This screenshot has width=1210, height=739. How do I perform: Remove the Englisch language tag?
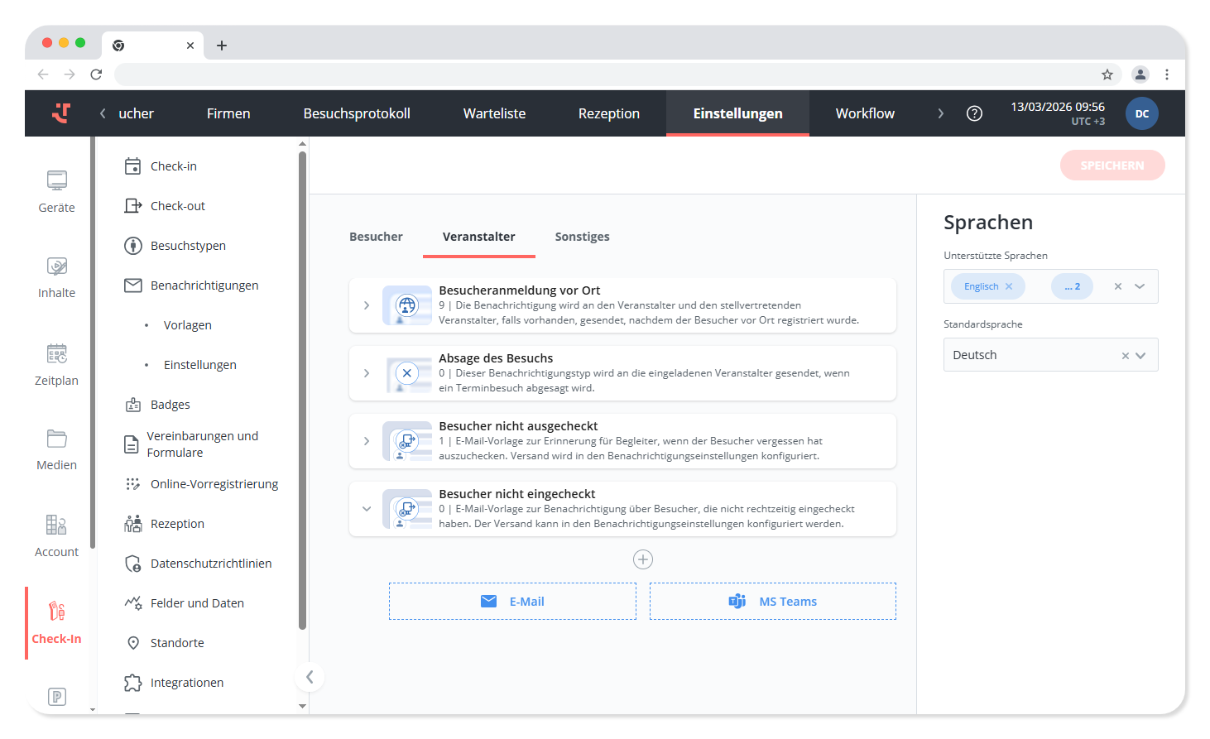[x=1009, y=286]
